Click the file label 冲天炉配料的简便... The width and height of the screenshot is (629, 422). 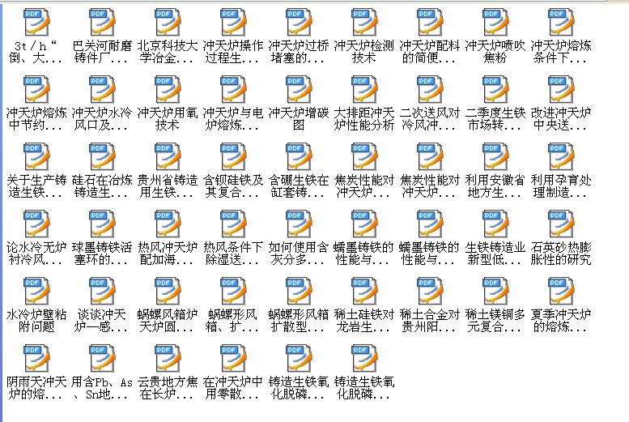(x=430, y=52)
